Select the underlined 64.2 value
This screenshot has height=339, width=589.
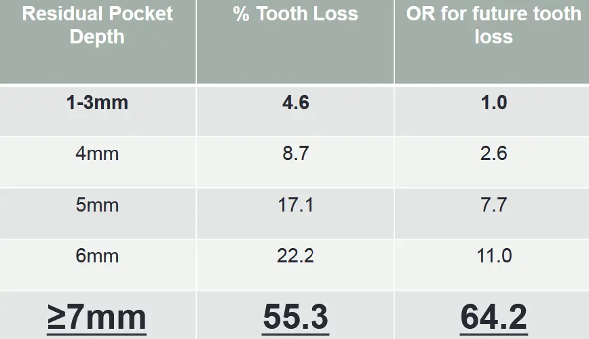493,317
